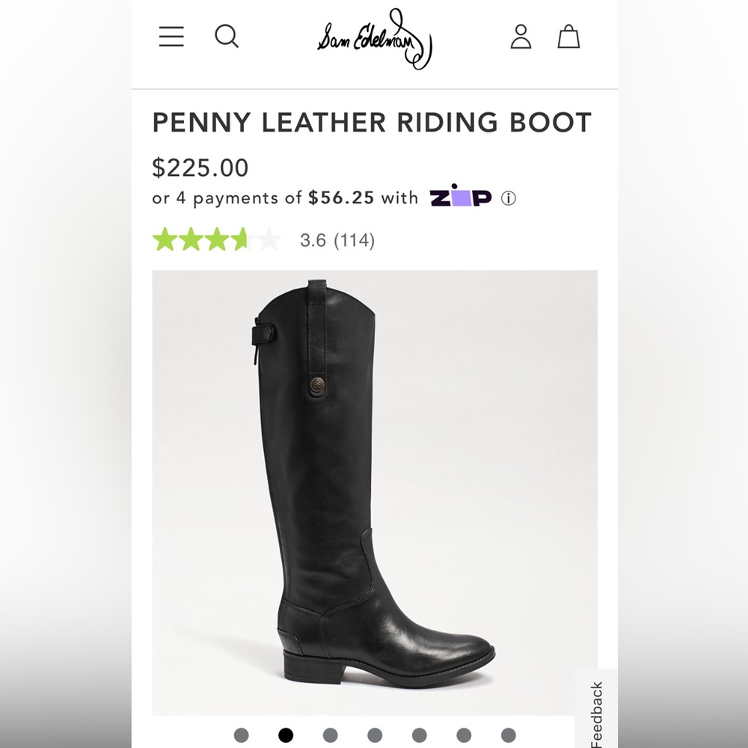
Task: Click the PENNY LEATHER RIDING BOOT title
Action: [372, 122]
